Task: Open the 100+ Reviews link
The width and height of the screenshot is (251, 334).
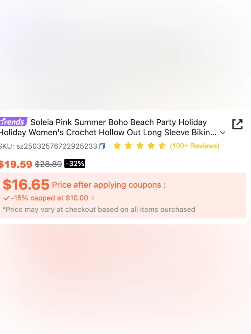Action: [195, 146]
